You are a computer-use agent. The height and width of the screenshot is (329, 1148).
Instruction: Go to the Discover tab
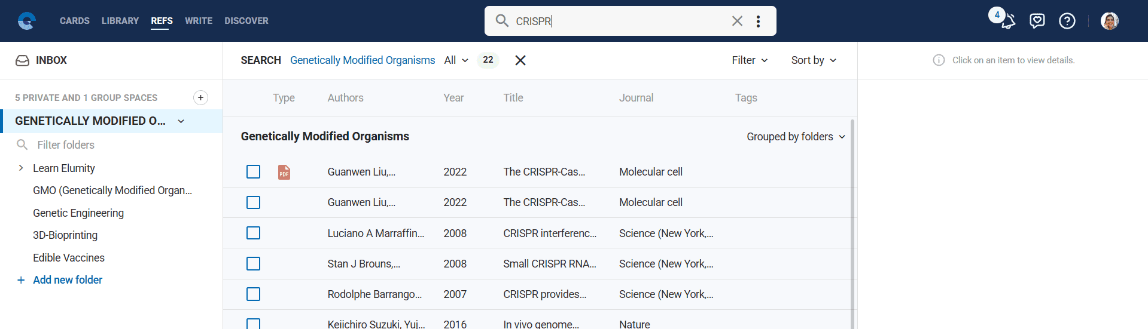click(246, 21)
